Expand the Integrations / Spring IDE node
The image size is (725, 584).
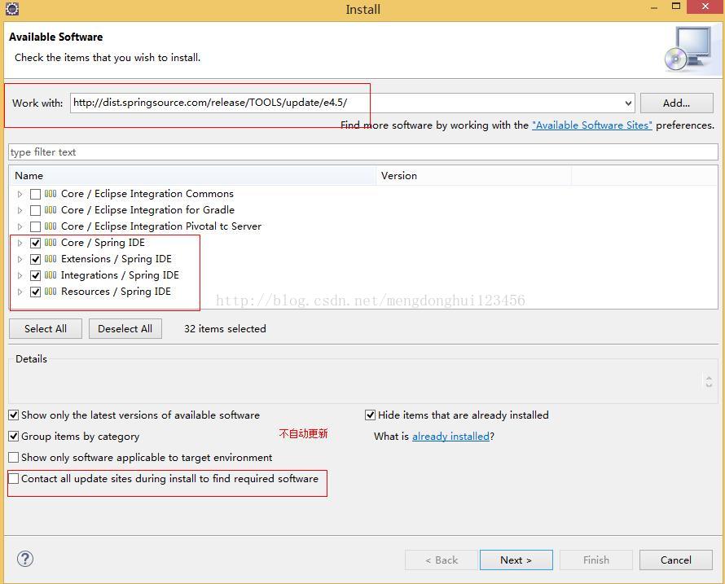(20, 275)
